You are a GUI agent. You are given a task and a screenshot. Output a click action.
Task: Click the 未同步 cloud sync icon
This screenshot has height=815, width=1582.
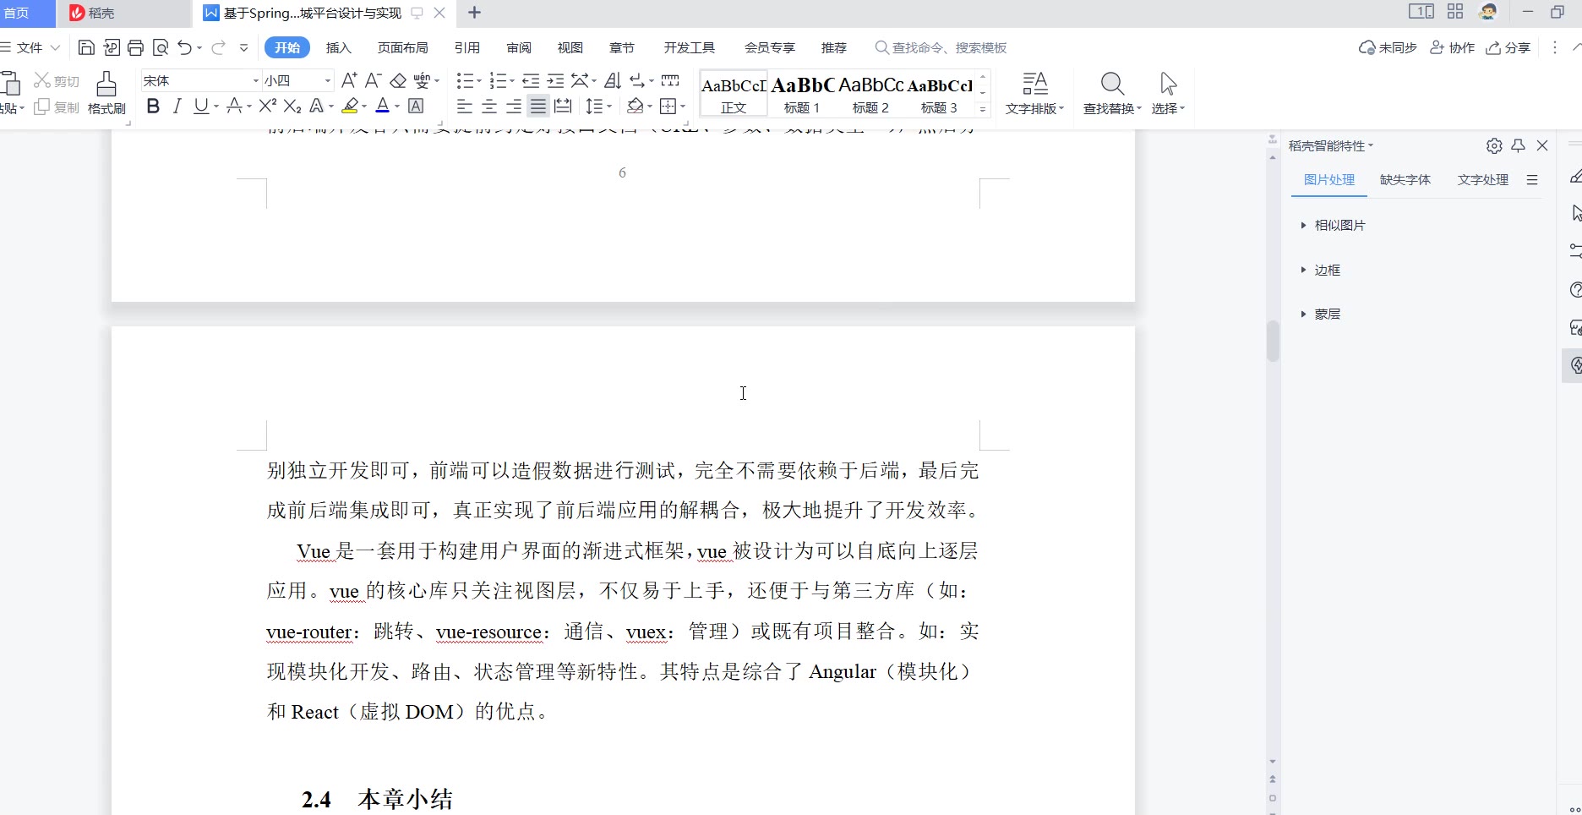(1388, 47)
